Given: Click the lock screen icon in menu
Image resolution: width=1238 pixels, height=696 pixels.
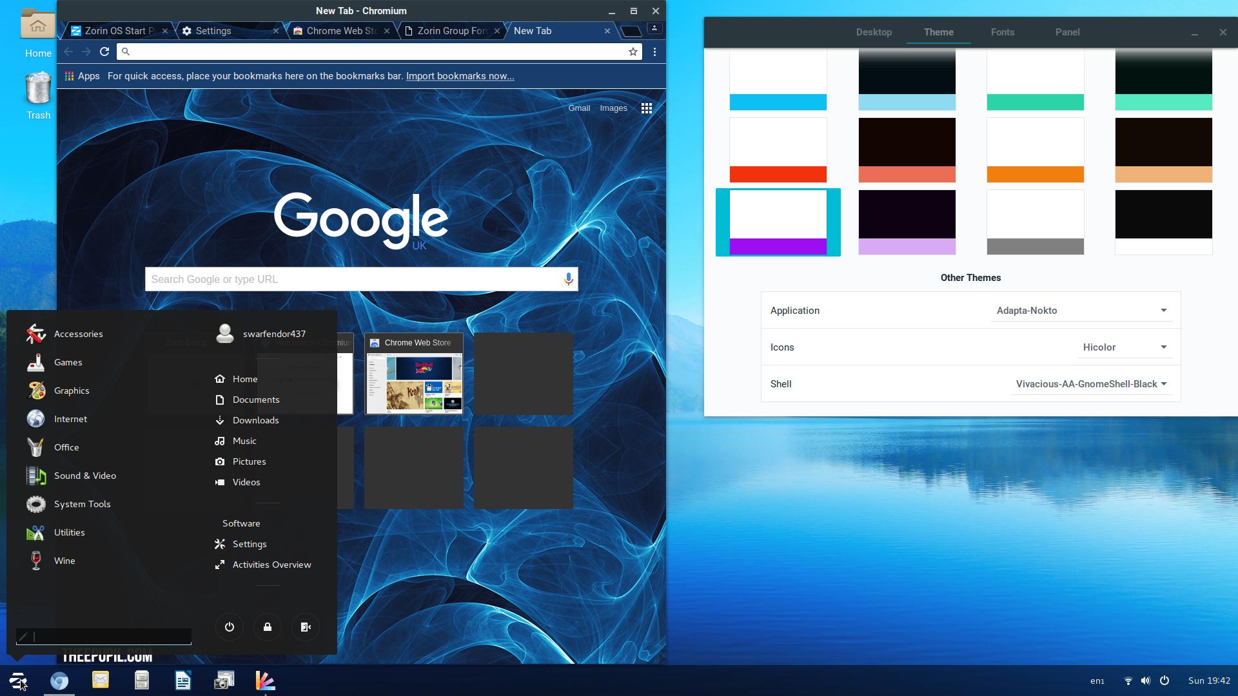Looking at the screenshot, I should point(268,627).
